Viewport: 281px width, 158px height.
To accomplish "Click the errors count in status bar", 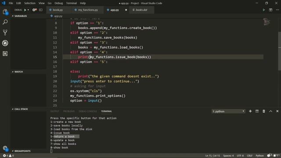I will point(5,156).
